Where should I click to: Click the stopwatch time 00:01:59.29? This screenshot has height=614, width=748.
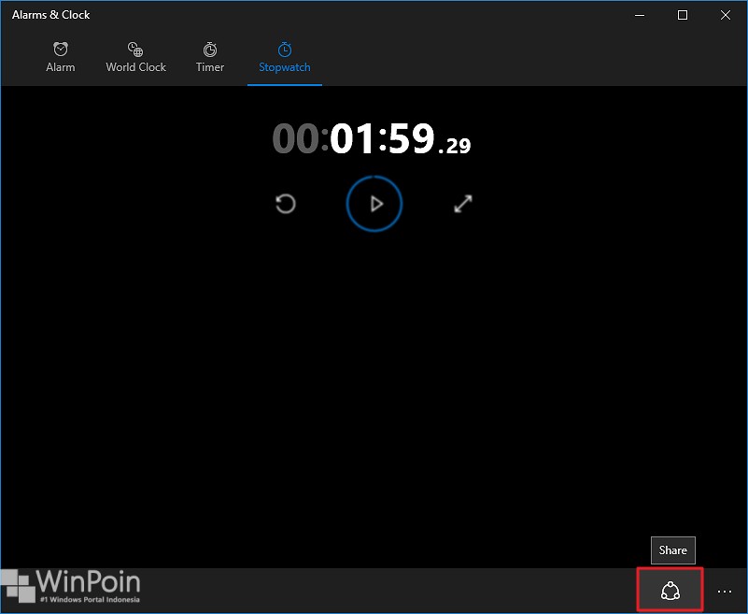click(372, 139)
